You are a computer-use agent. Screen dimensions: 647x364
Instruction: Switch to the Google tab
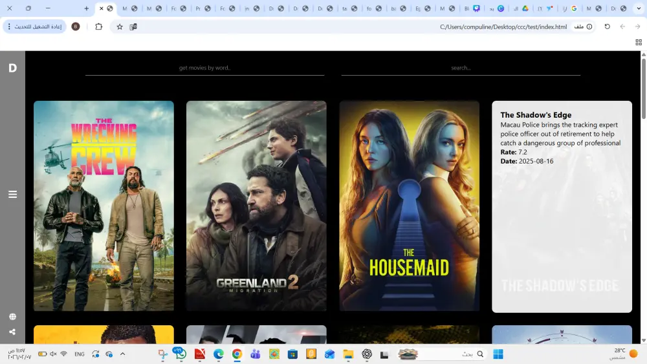pos(573,8)
